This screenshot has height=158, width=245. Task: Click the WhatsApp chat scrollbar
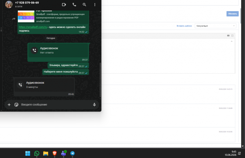[100, 80]
